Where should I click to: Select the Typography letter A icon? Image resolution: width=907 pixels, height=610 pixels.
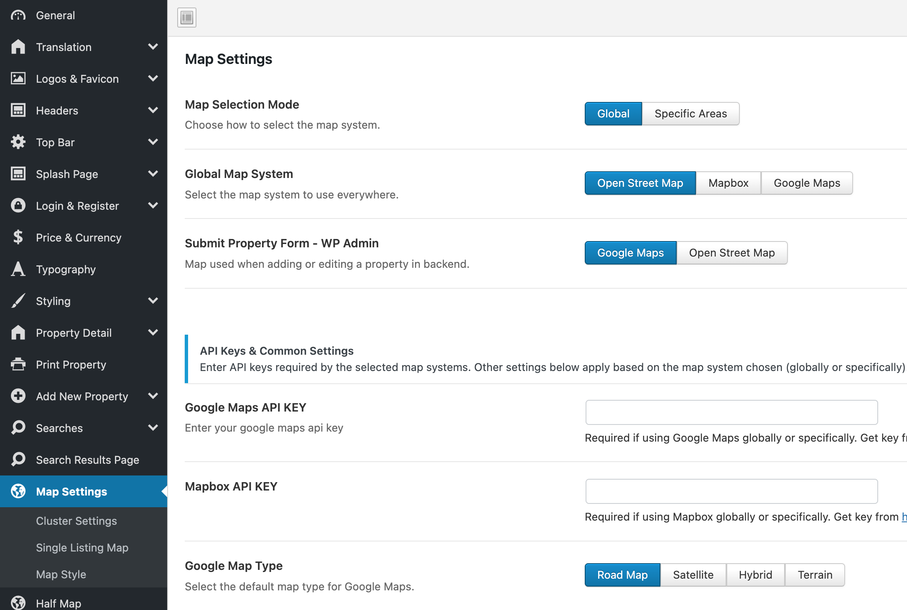(x=18, y=269)
